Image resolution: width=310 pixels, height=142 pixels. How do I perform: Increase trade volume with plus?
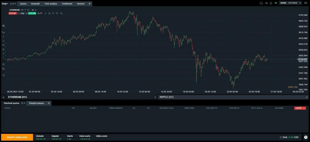tap(27, 13)
